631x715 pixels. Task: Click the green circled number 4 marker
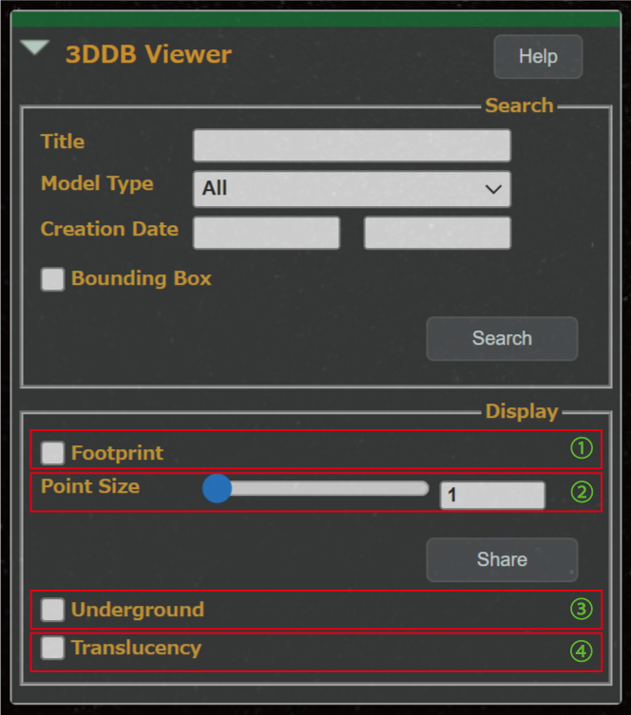(x=582, y=651)
